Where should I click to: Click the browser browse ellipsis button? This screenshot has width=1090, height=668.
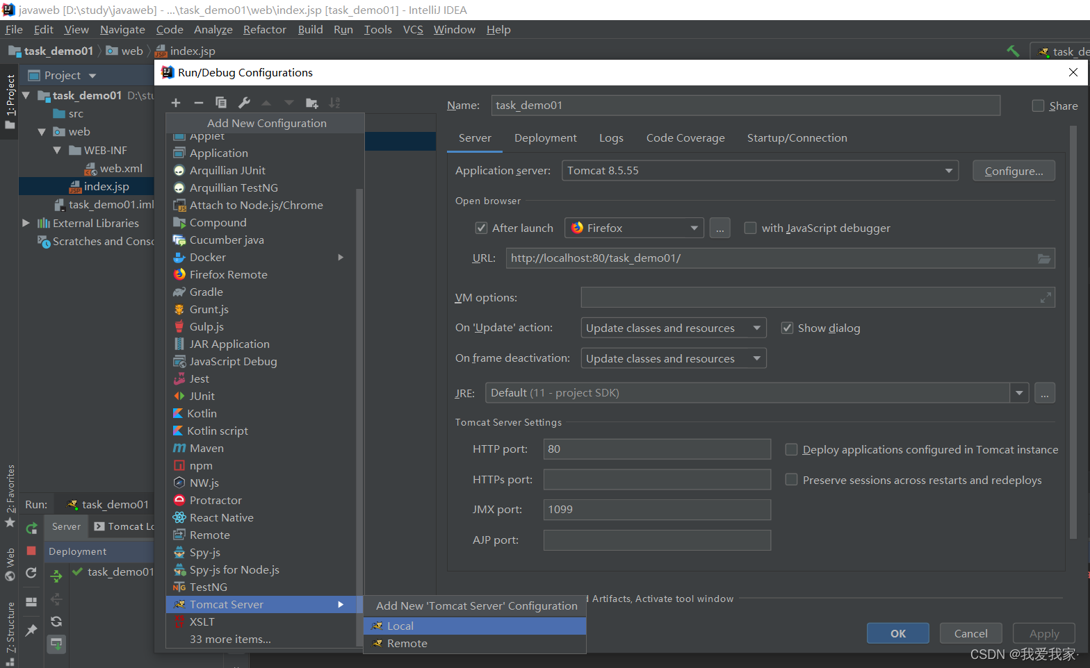coord(719,228)
